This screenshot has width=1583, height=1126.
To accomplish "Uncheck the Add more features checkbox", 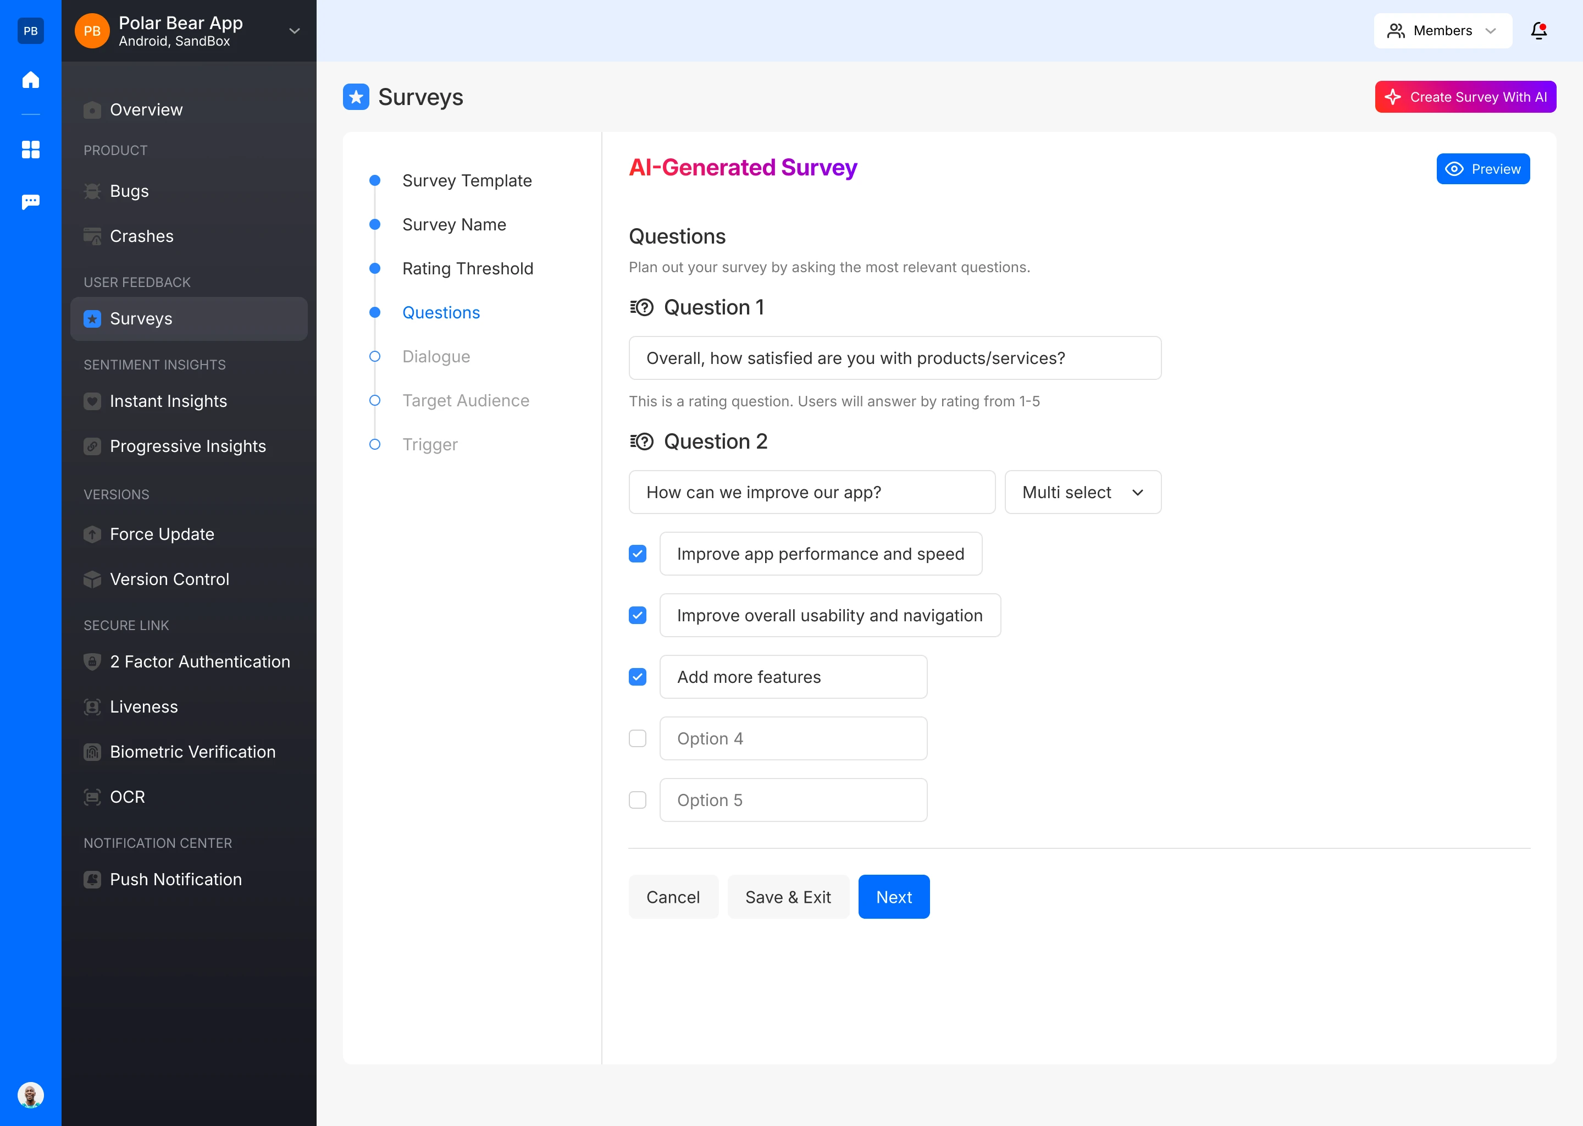I will tap(637, 676).
